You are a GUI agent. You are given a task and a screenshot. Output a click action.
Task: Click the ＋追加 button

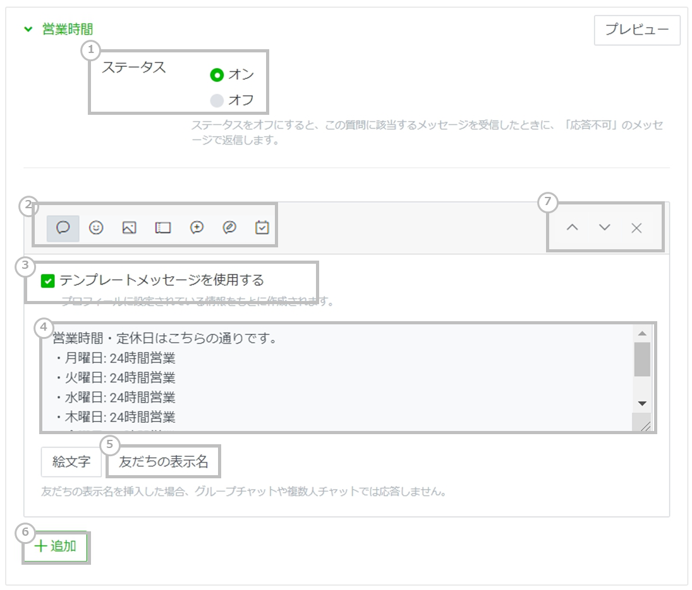56,546
